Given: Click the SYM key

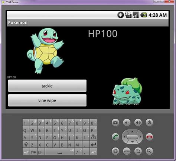Looking at the screenshot, I should point(33,151).
